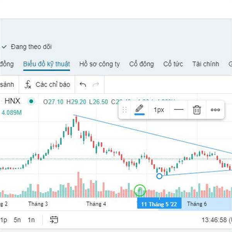The width and height of the screenshot is (232, 232).
Task: Undo the last chart action
Action: (x=83, y=84)
